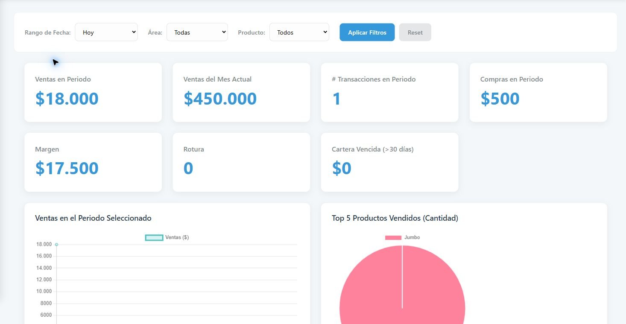Click the Aplicar Filtros button
Screen dimensions: 626x324
(x=367, y=32)
